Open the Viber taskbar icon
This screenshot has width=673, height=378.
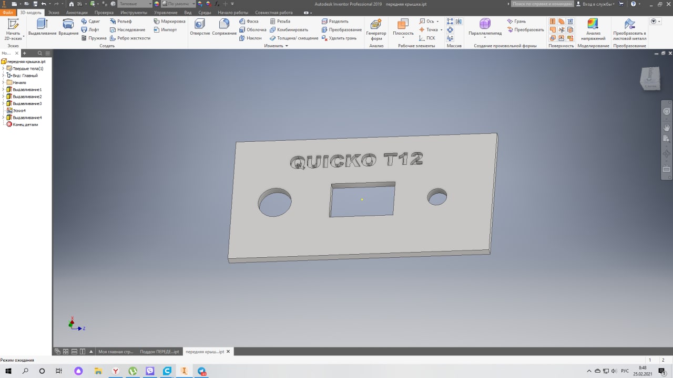(150, 371)
